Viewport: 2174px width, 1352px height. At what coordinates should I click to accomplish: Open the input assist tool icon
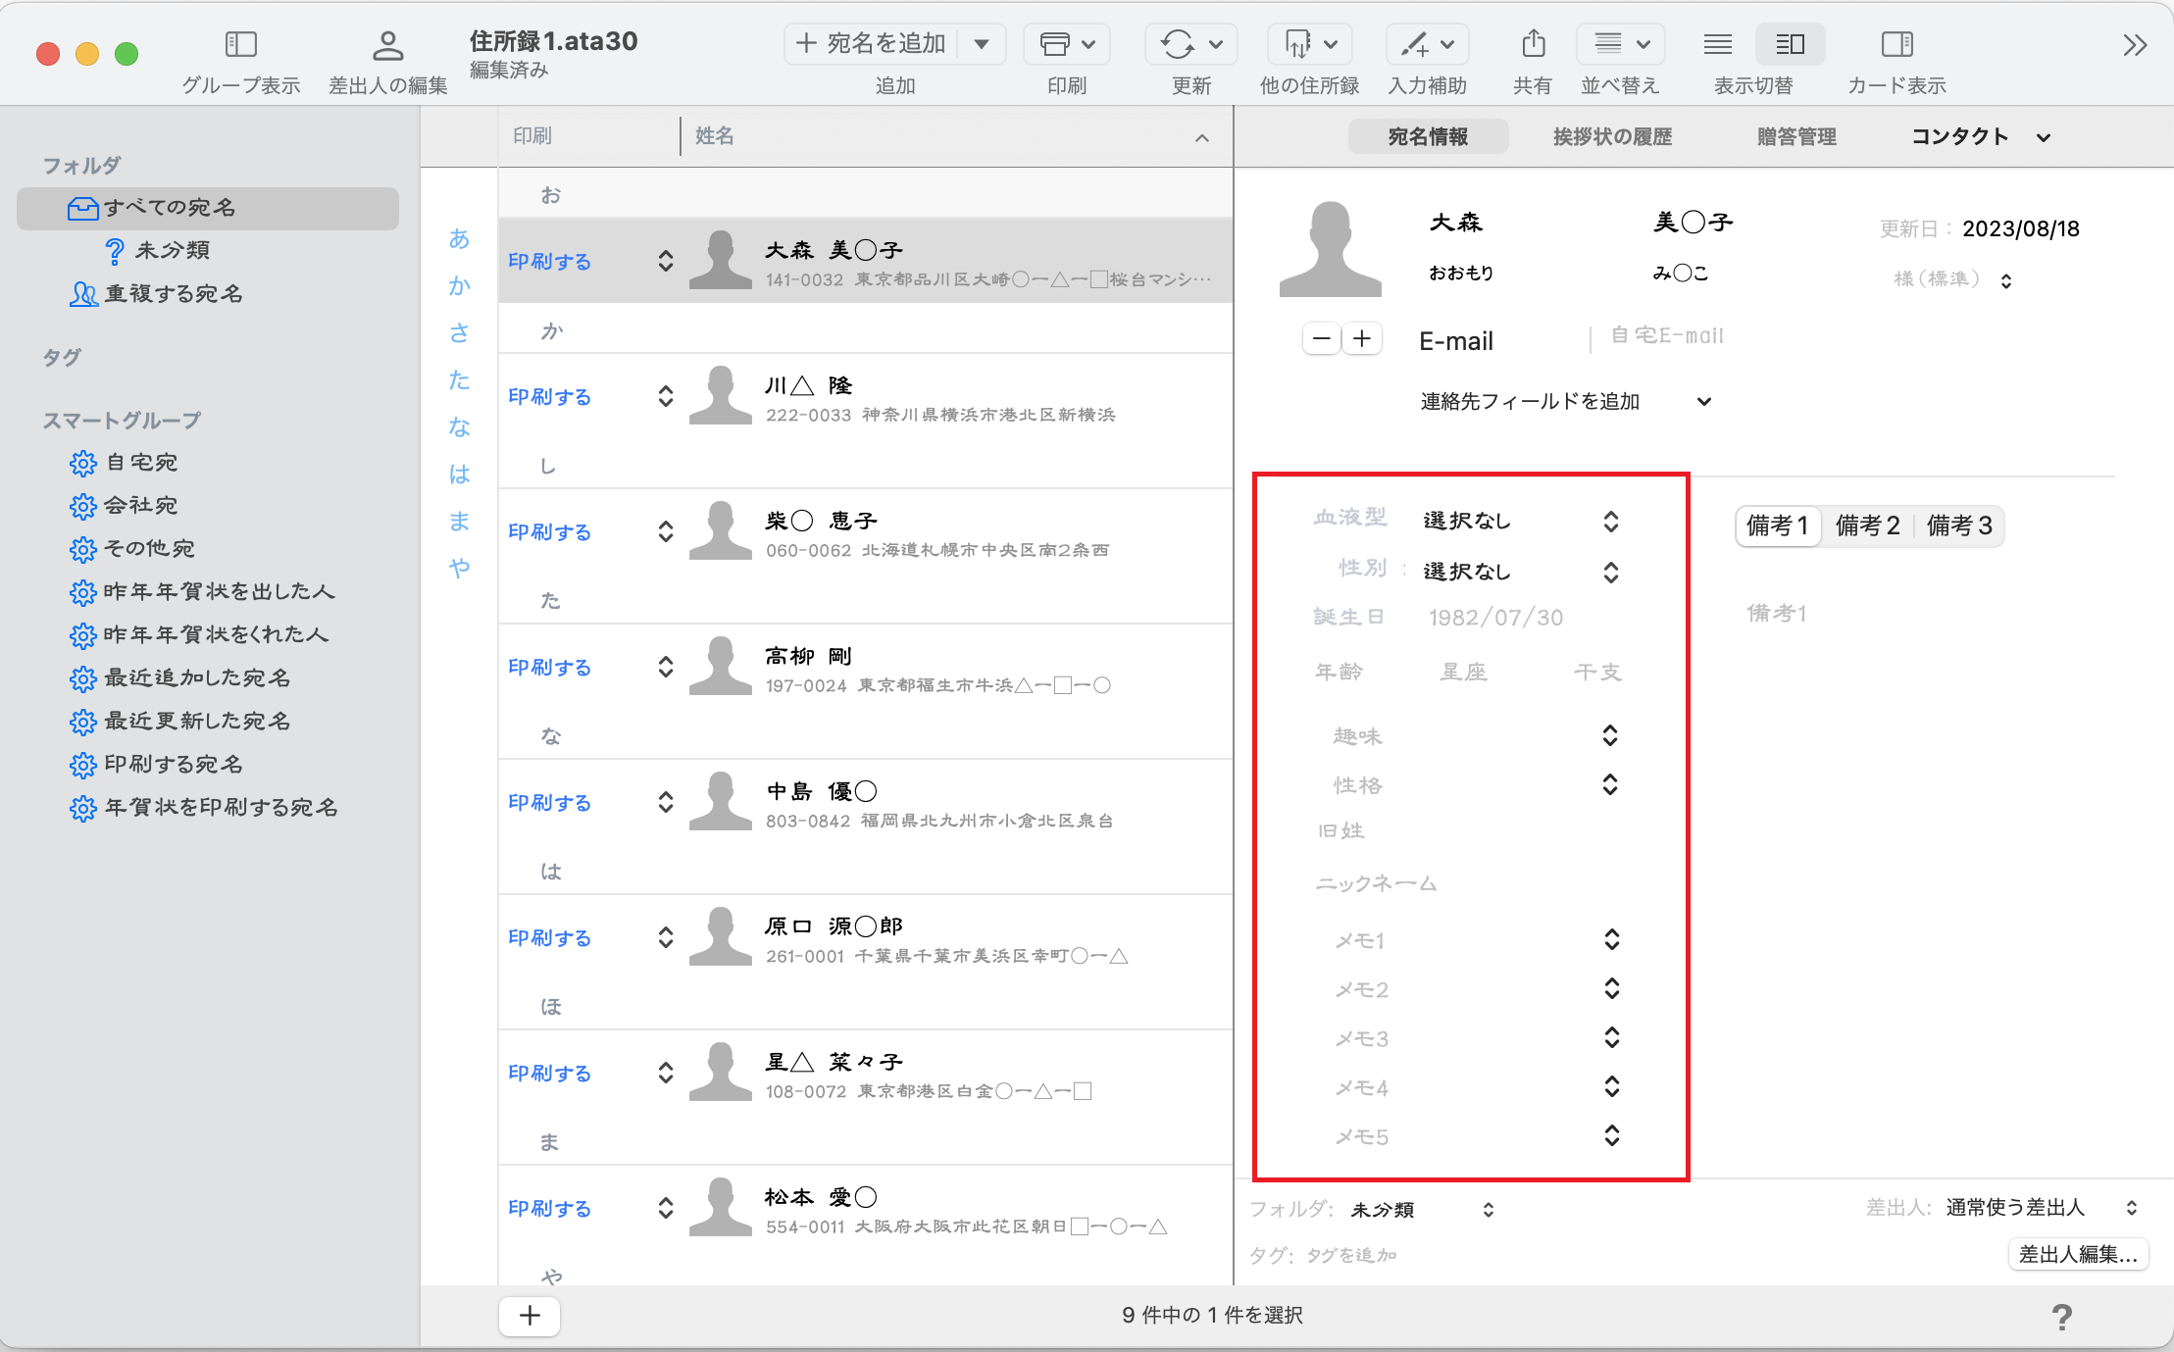point(1414,44)
